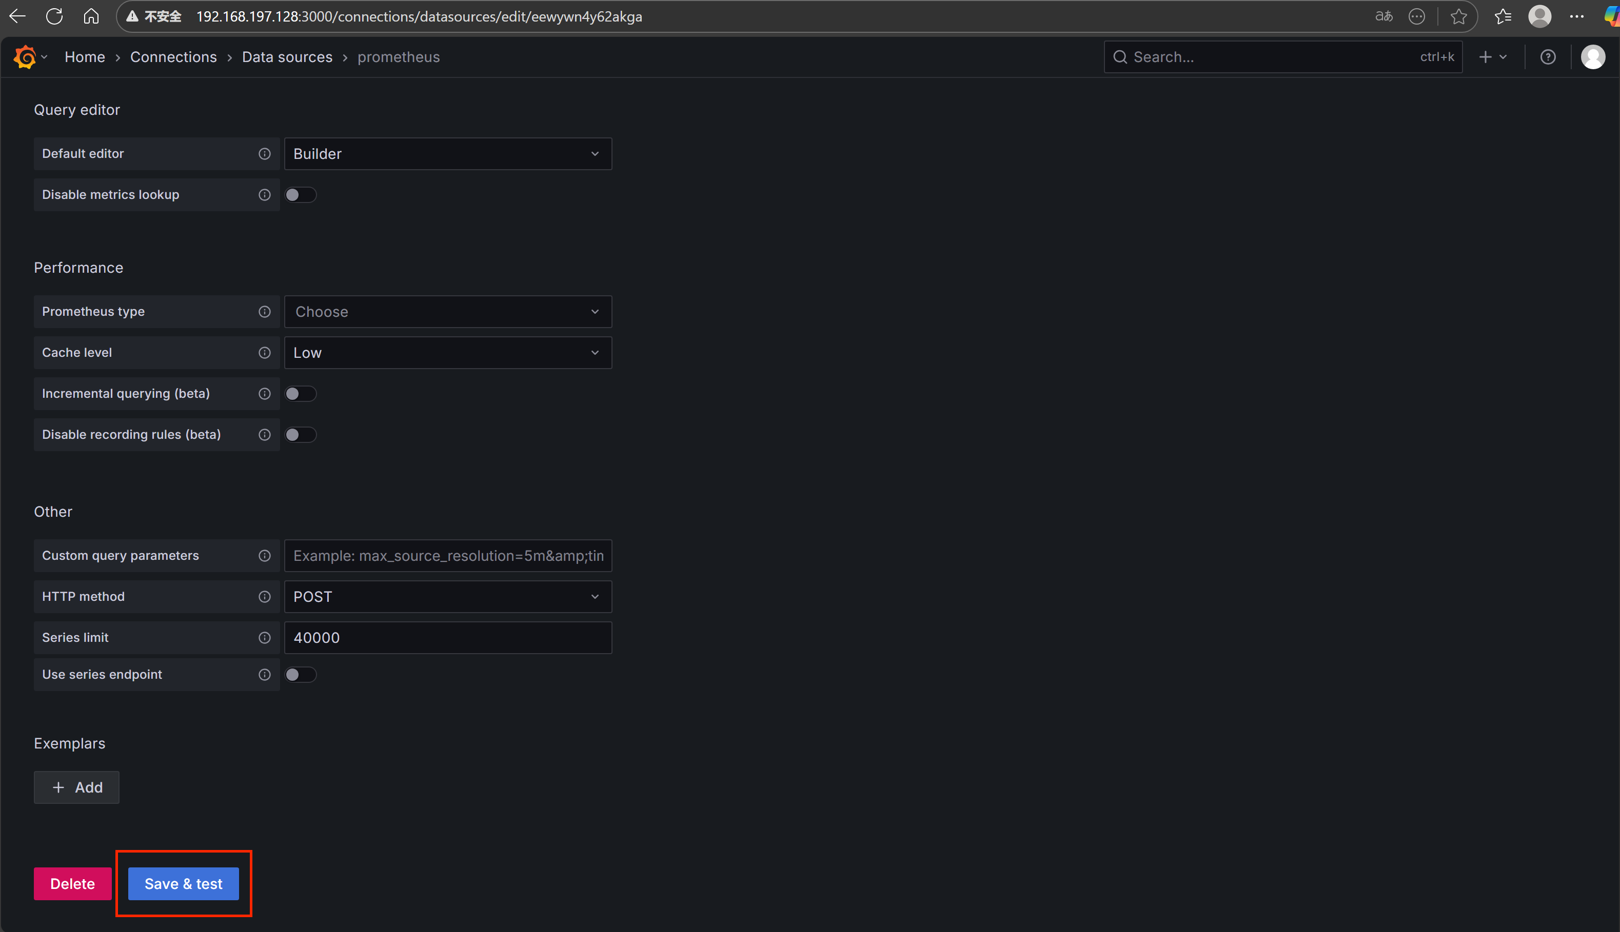Click info icon beside Default editor
Viewport: 1620px width, 932px height.
click(x=265, y=154)
